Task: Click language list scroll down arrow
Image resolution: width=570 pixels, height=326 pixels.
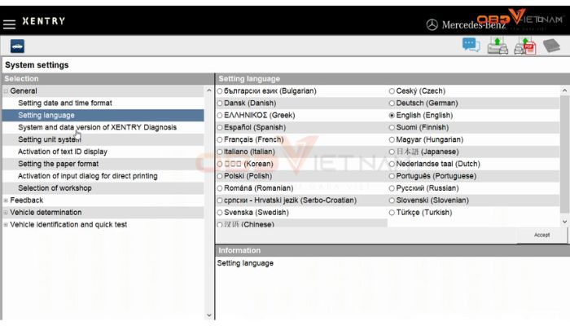Action: 564,222
